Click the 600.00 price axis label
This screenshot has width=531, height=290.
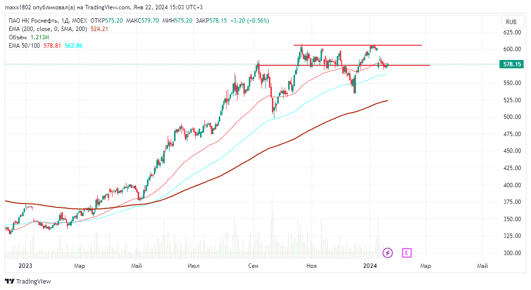point(512,49)
